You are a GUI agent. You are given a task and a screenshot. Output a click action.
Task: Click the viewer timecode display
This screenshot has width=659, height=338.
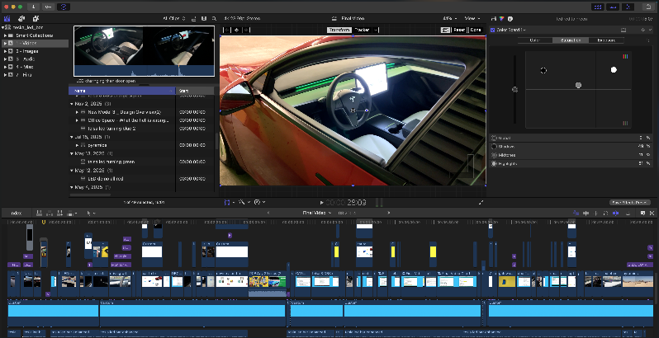[x=346, y=203]
